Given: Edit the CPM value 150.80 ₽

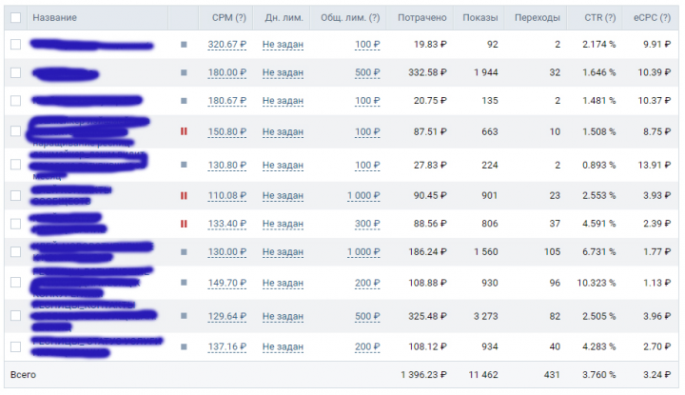Looking at the screenshot, I should click(x=227, y=131).
